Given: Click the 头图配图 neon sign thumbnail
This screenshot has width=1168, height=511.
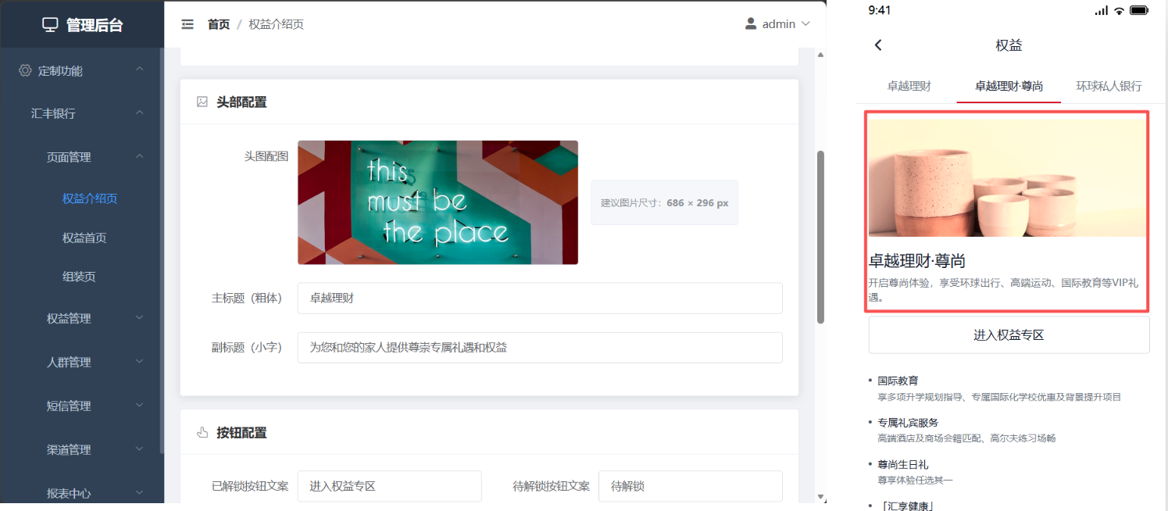Looking at the screenshot, I should click(x=438, y=202).
